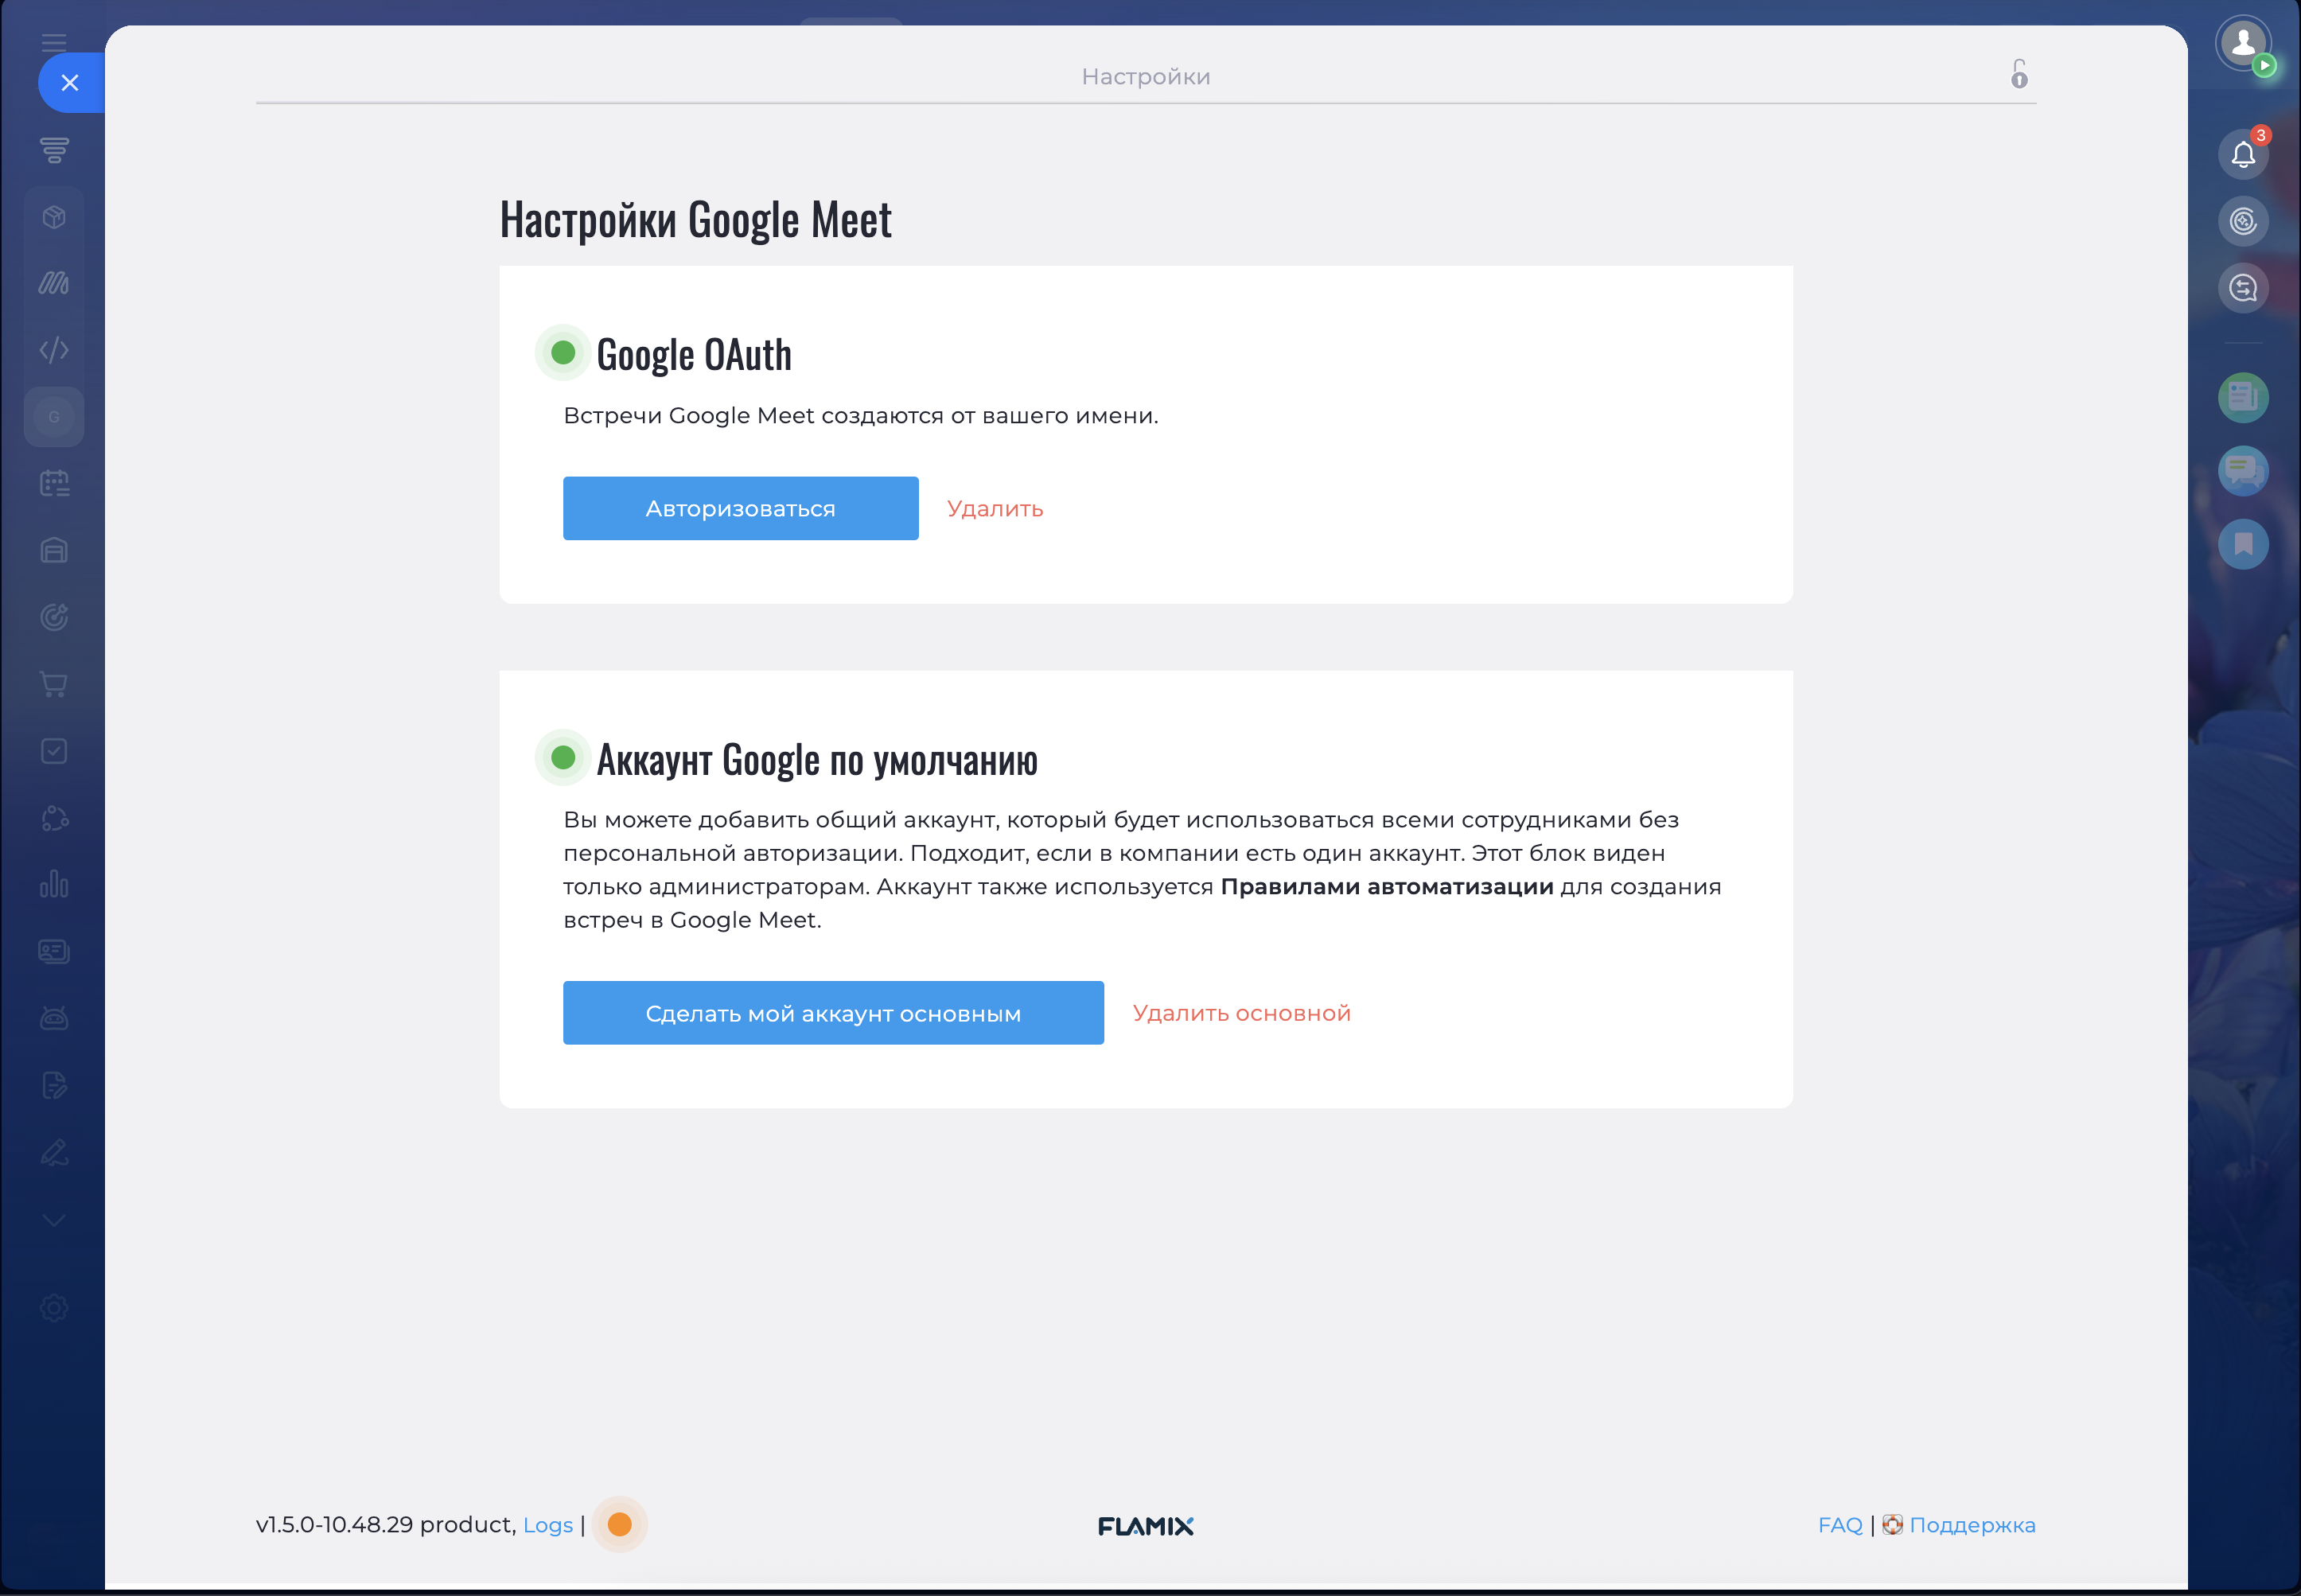2301x1596 pixels.
Task: Open the notifications bell
Action: point(2242,155)
